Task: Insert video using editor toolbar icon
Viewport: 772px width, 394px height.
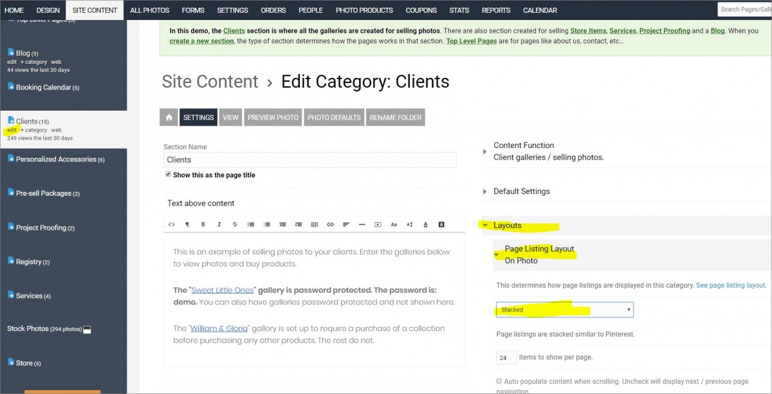Action: pos(378,225)
